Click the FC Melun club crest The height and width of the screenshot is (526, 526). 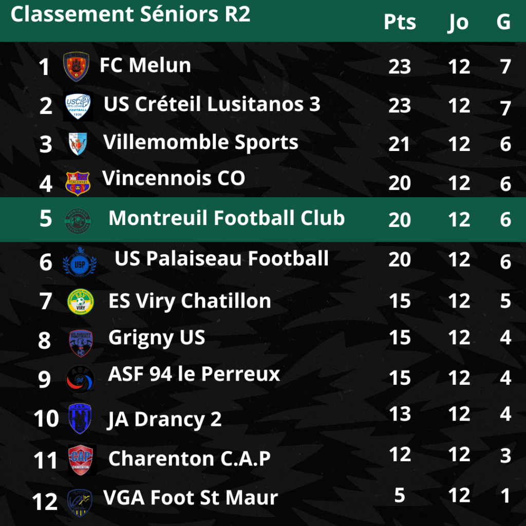tap(76, 67)
